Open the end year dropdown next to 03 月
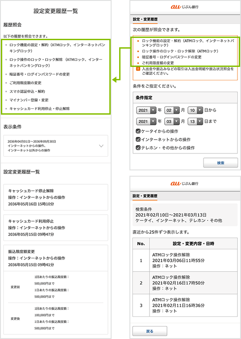Viewport: 241px width, 339px height. tap(146, 121)
